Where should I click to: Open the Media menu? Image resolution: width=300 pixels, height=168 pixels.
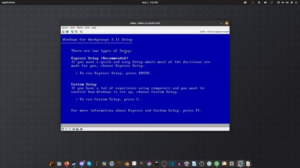pos(80,28)
